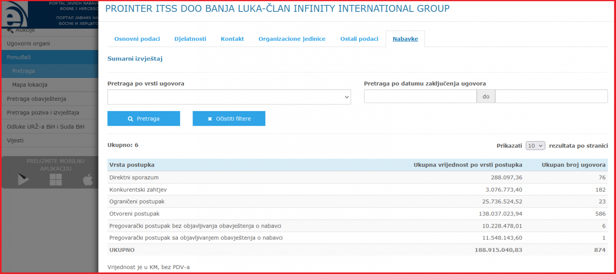The width and height of the screenshot is (616, 274).
Task: Click the Windows store app icon
Action: 55,179
